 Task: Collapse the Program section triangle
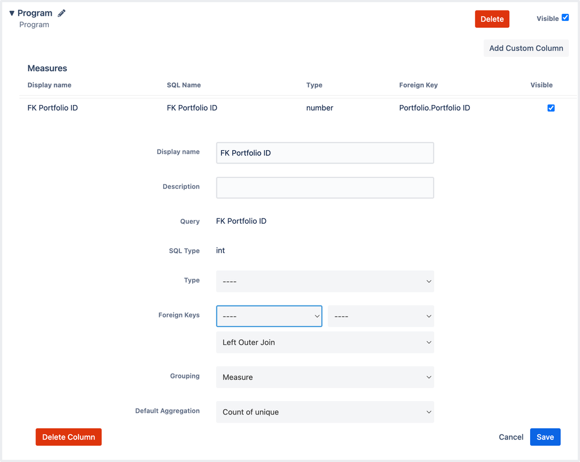12,13
